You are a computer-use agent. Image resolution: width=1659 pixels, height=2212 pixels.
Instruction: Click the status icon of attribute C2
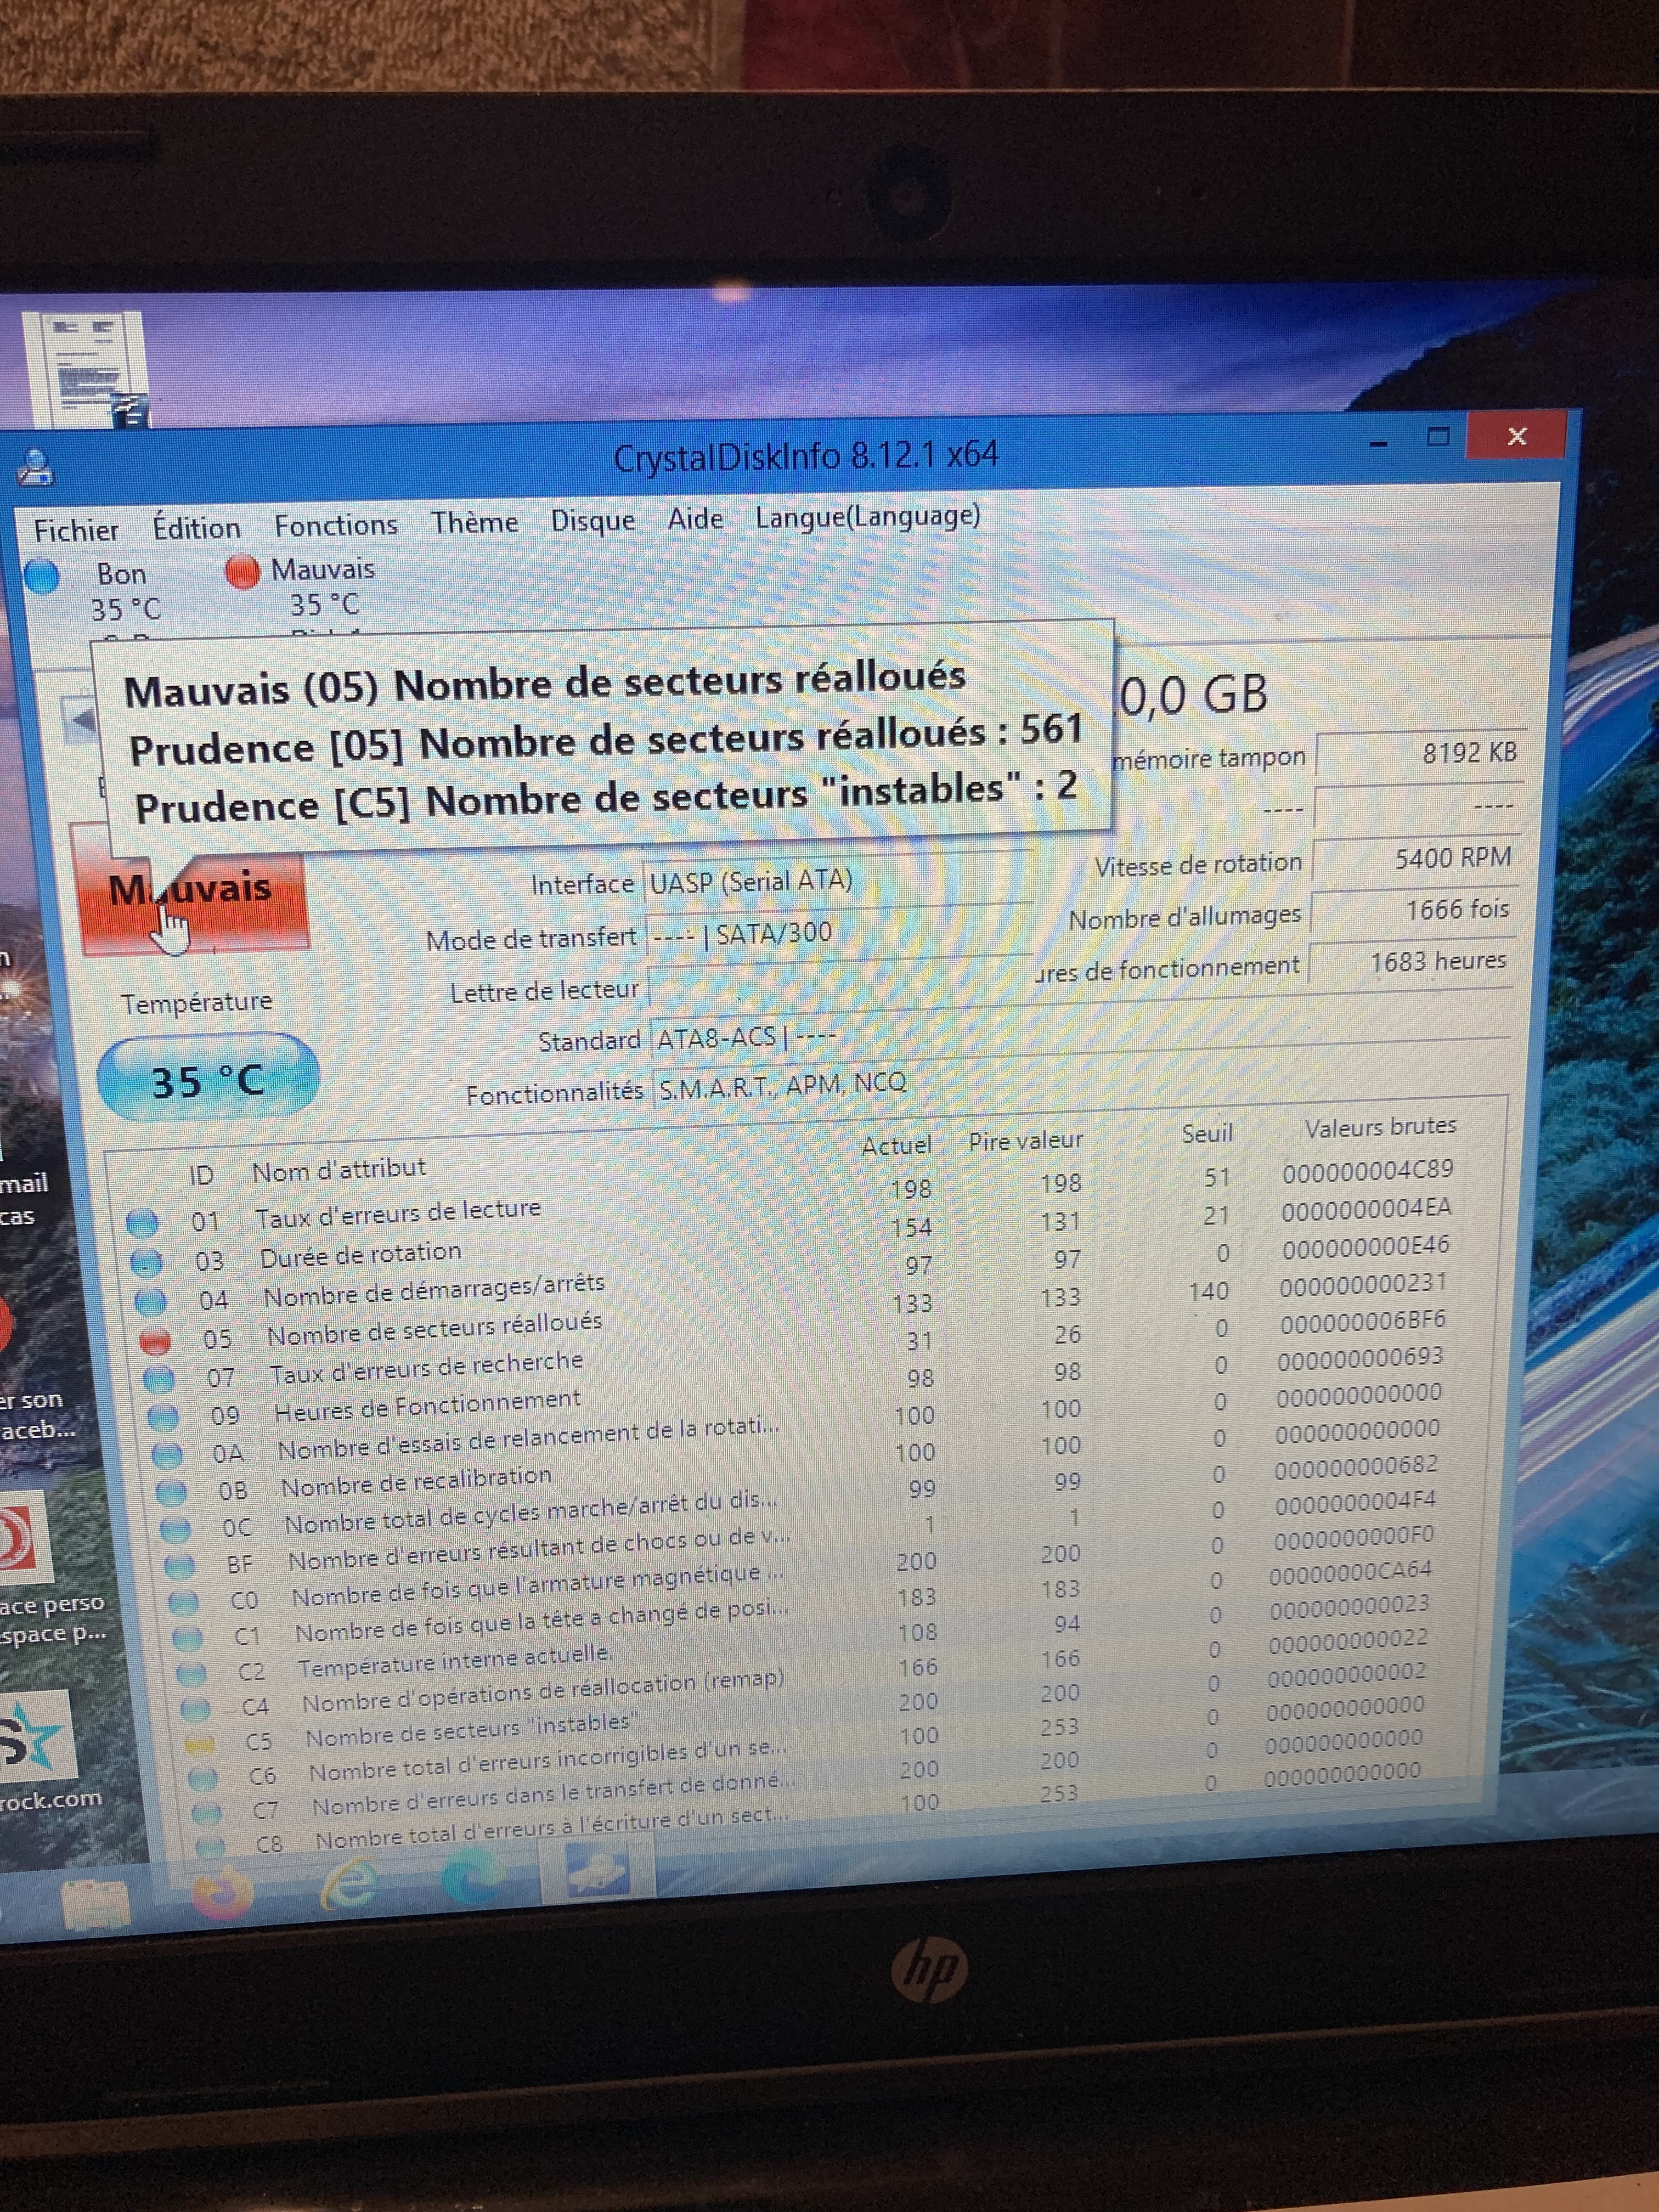tap(191, 1673)
